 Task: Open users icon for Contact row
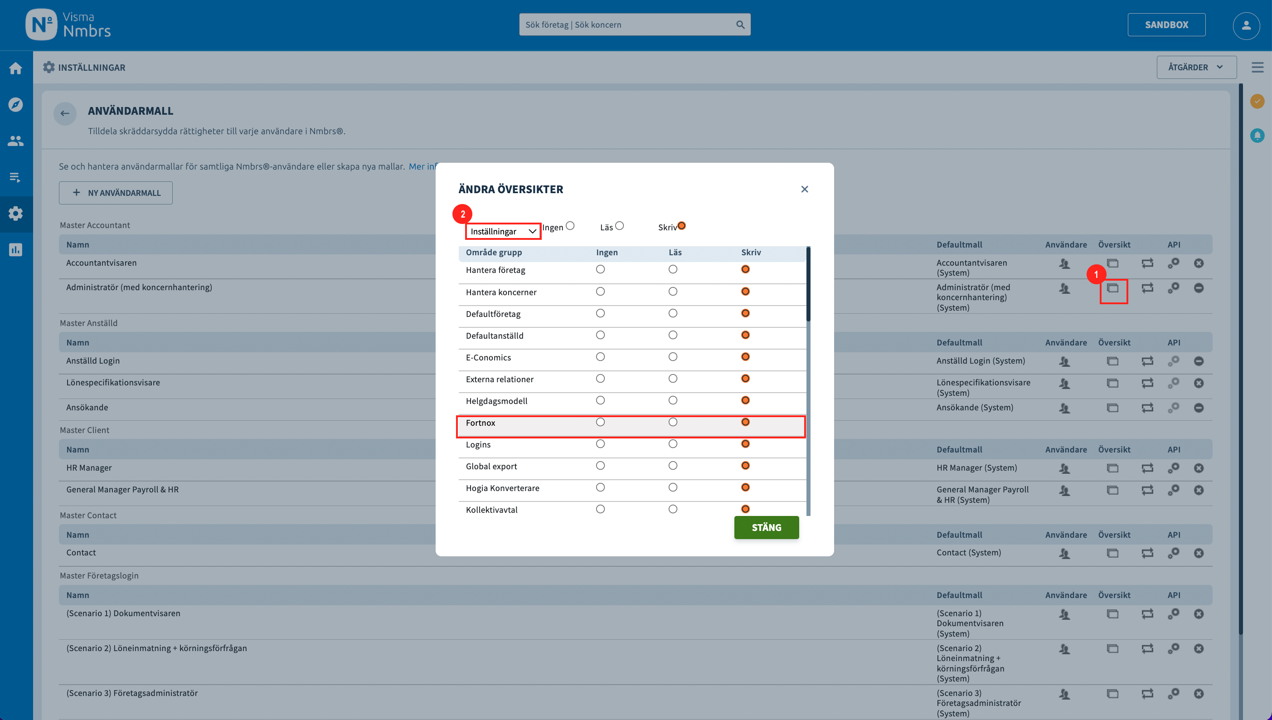click(x=1064, y=553)
